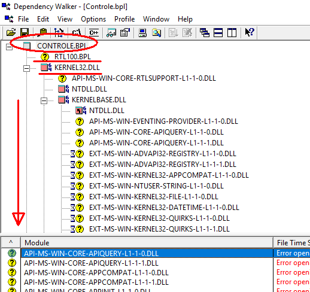Screen dimensions: 310x292
Task: Select NTDLL.DLL under KERNELBASE.DLL
Action: coord(107,111)
